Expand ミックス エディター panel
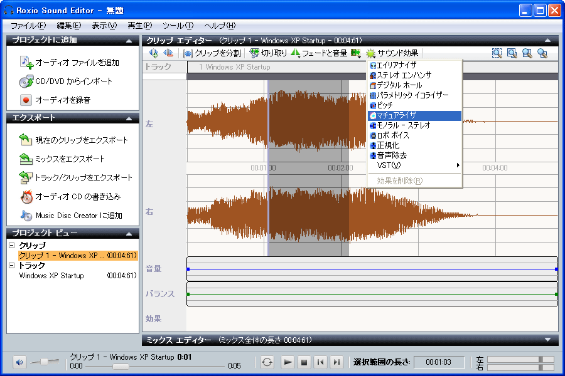565x376 pixels. point(547,340)
